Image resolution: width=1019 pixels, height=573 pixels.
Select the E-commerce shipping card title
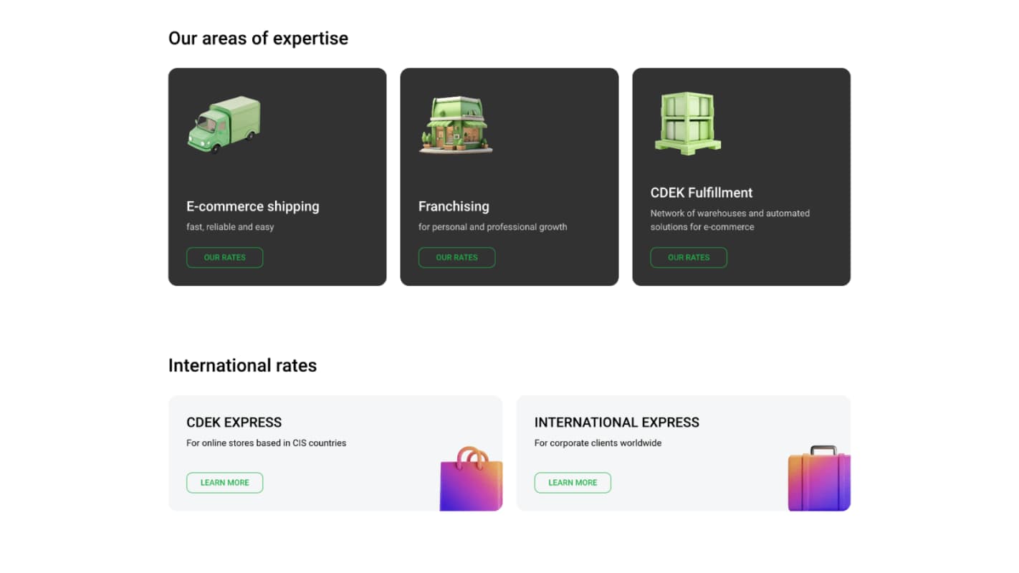coord(252,206)
